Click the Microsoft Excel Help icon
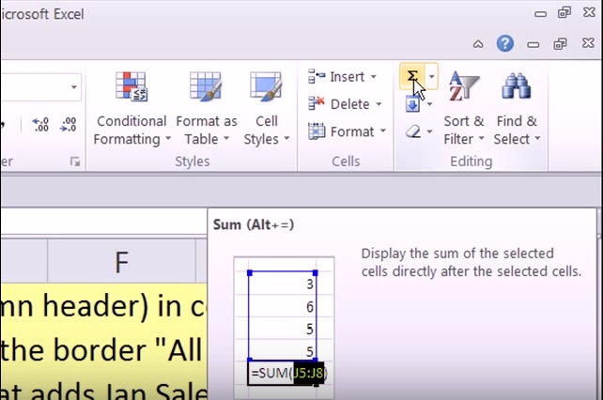The width and height of the screenshot is (603, 400). (x=505, y=43)
